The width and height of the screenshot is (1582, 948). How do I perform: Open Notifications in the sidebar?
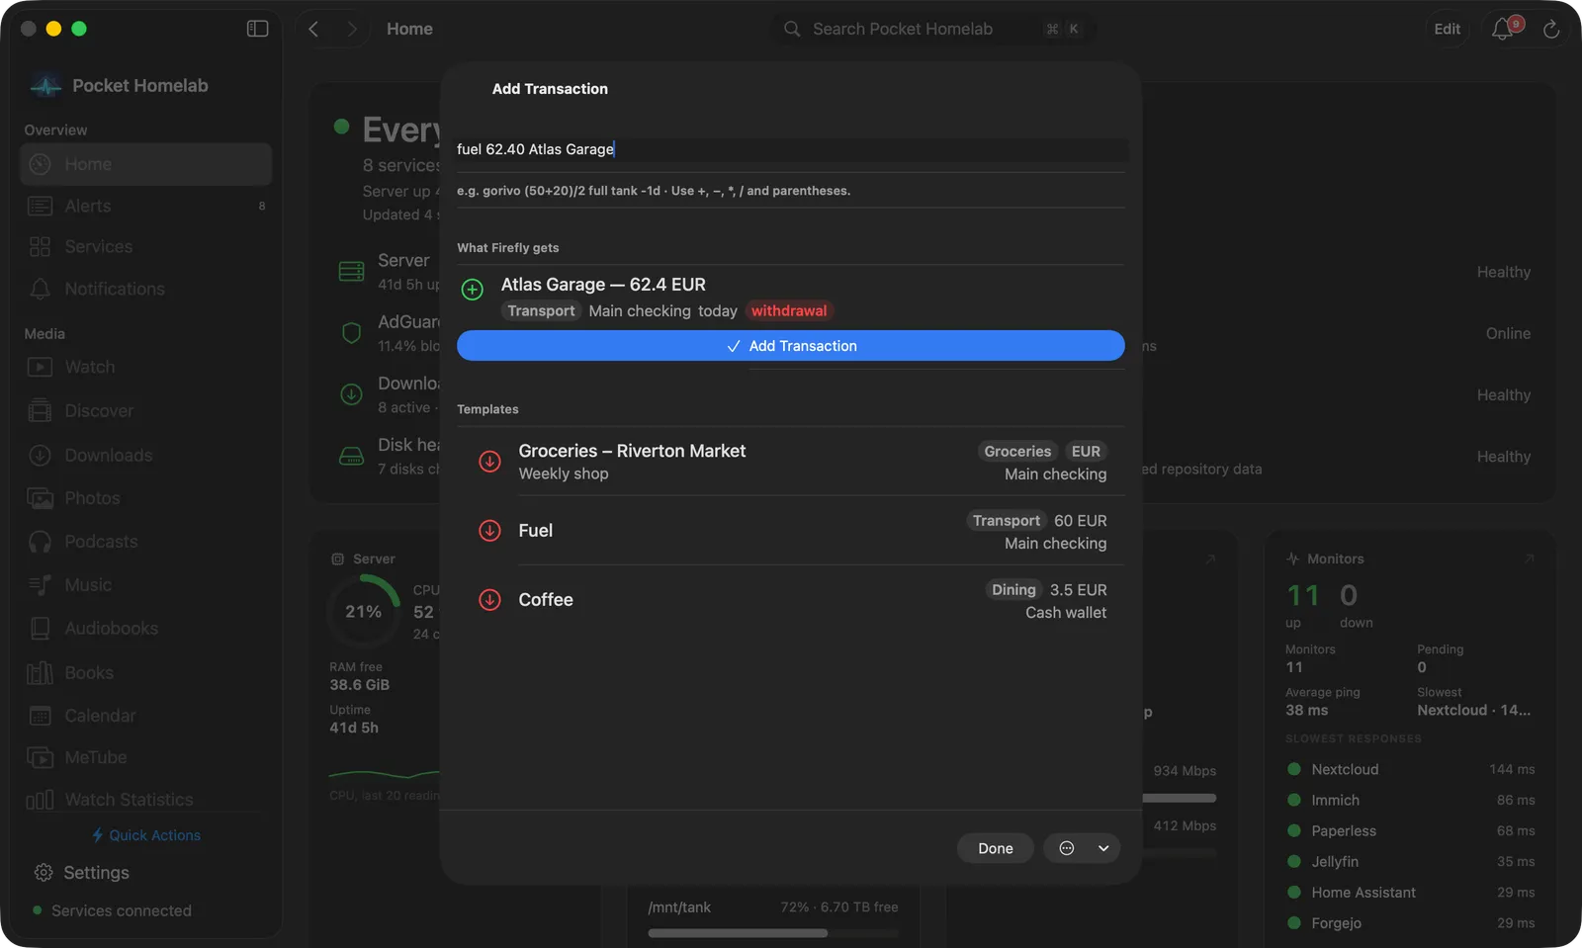tap(146, 289)
